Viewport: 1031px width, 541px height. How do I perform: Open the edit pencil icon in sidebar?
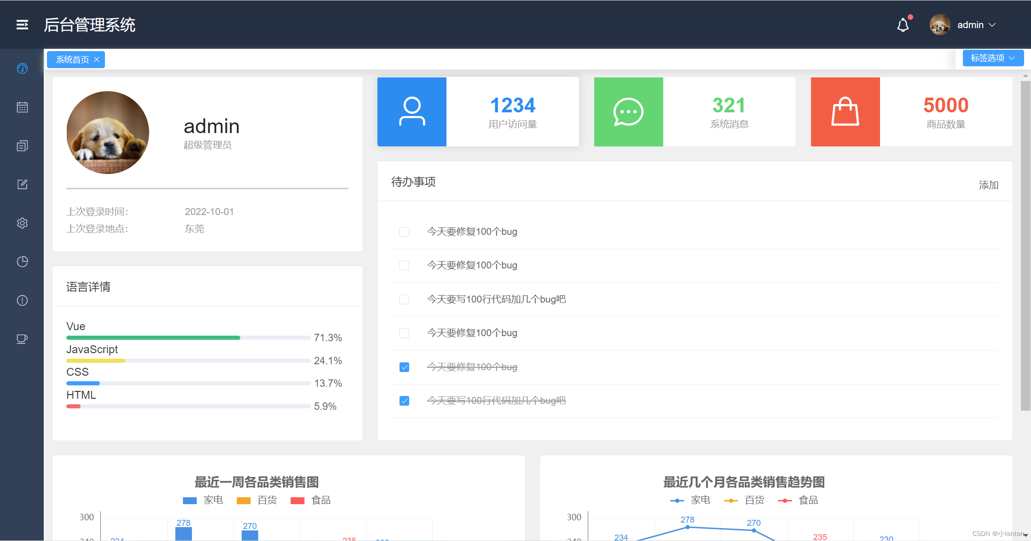tap(22, 185)
